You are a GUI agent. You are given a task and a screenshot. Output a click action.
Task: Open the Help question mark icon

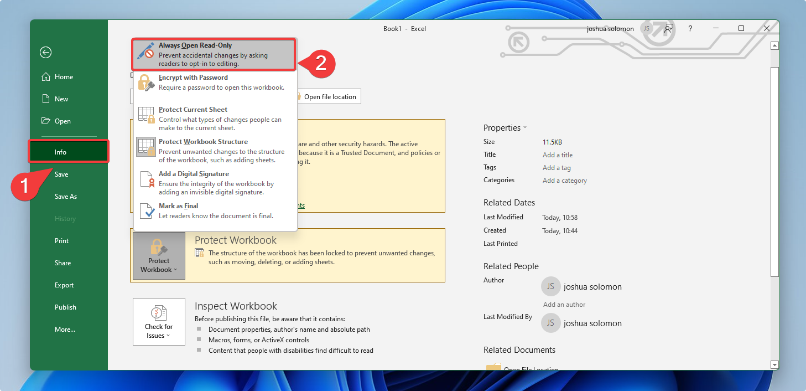click(690, 29)
